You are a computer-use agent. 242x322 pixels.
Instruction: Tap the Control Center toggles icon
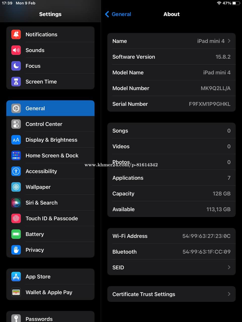coord(16,124)
